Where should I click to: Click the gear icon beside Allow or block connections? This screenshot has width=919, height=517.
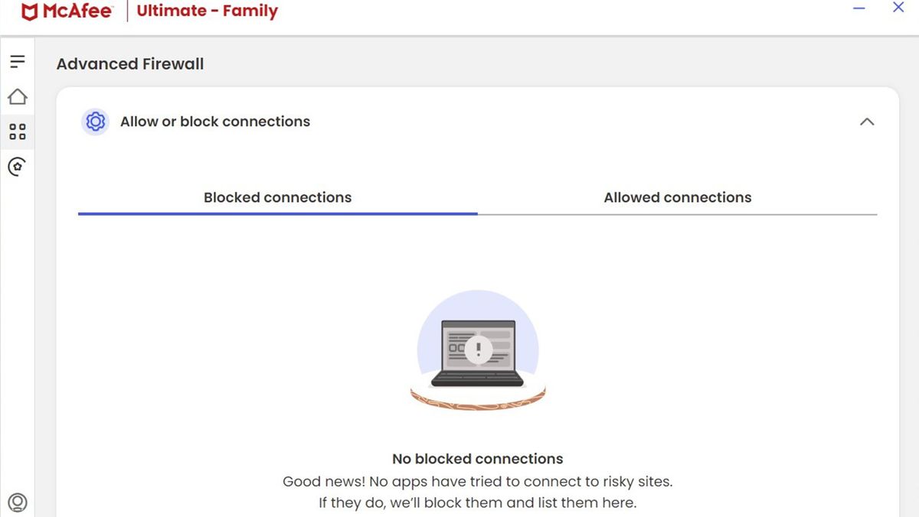[95, 122]
